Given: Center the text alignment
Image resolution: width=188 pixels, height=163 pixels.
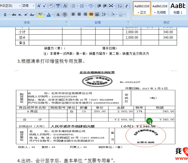Looking at the screenshot, I should (x=79, y=14).
